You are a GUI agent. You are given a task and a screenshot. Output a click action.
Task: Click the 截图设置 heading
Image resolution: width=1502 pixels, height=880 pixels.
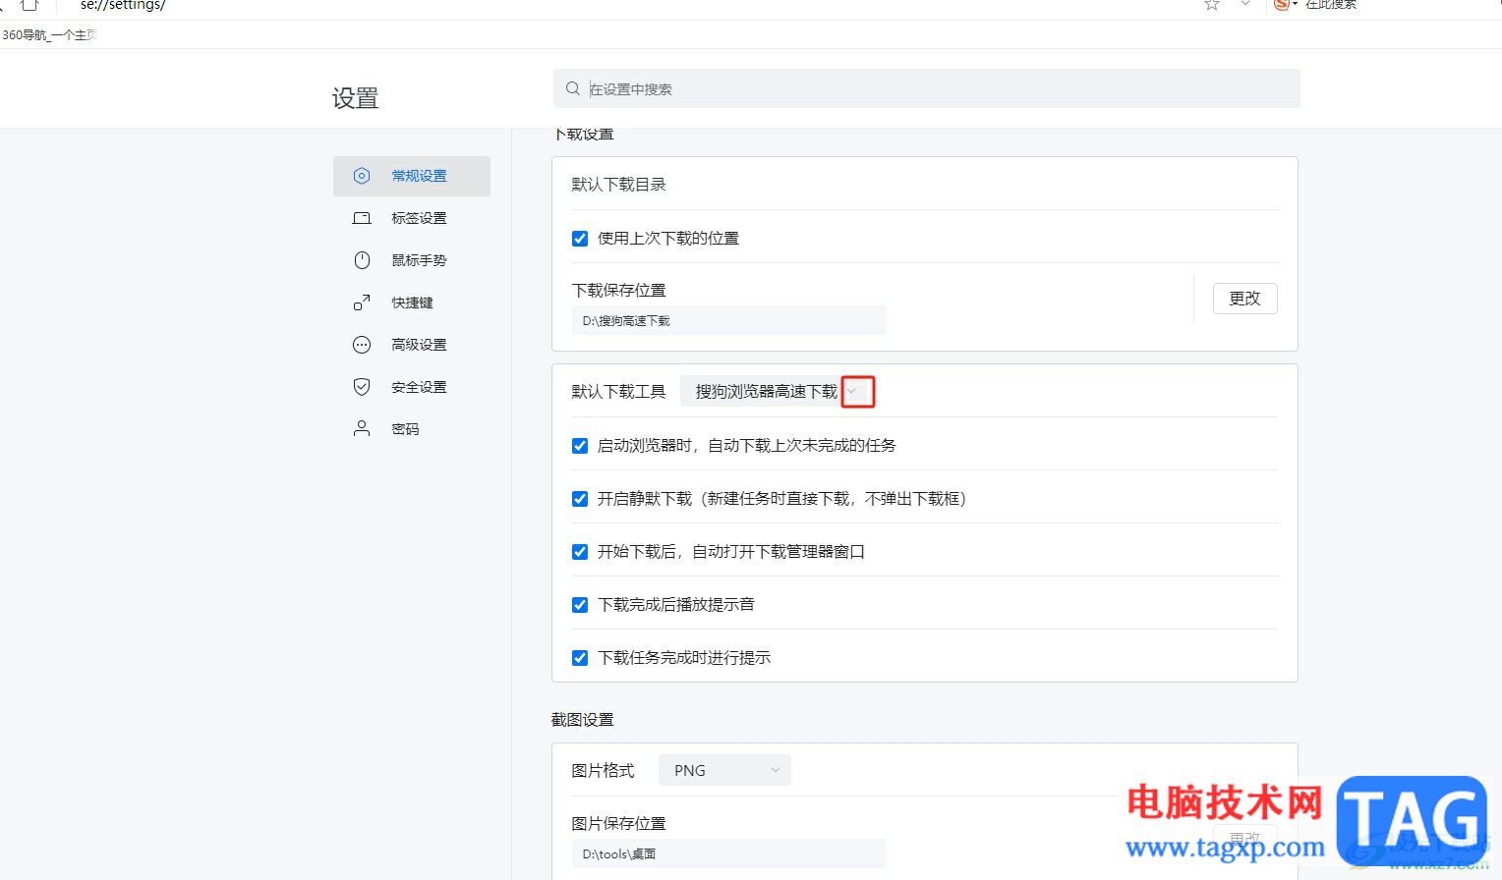pyautogui.click(x=583, y=720)
